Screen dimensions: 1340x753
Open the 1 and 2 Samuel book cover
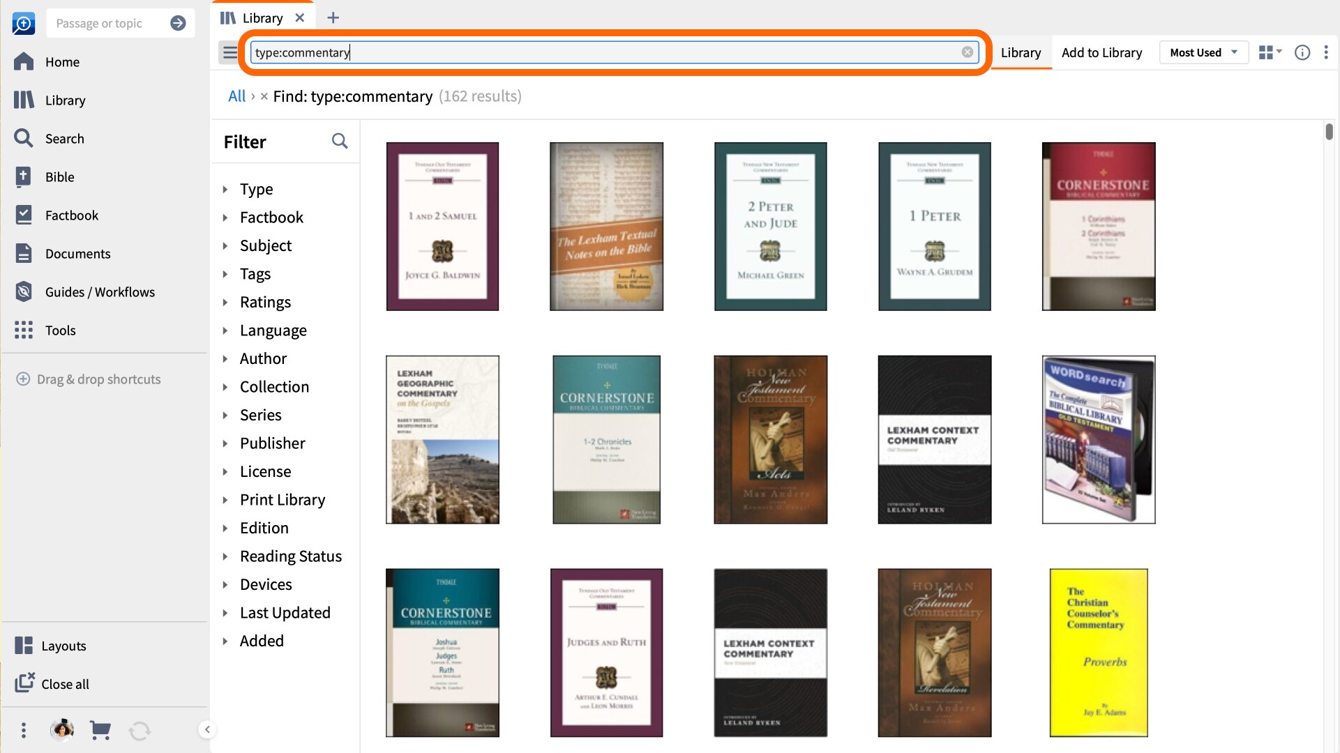[x=442, y=227]
